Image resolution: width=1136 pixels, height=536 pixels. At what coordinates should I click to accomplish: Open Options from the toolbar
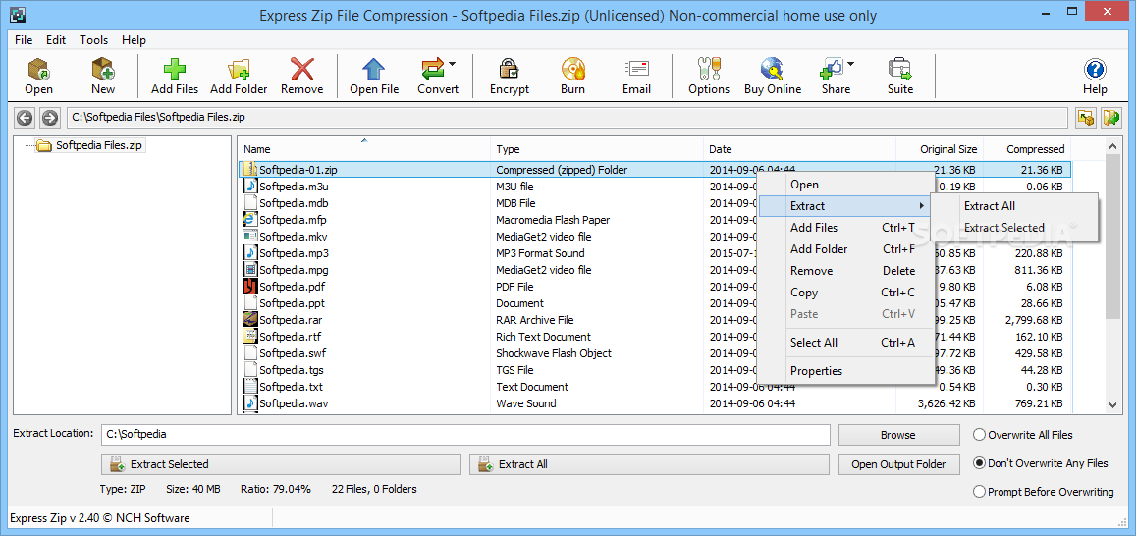709,76
